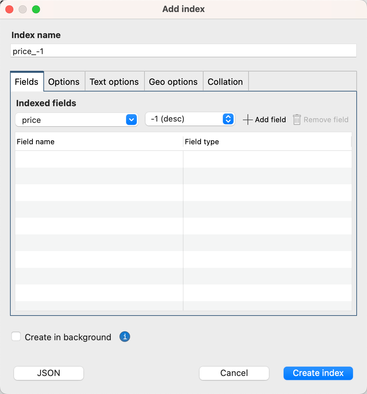Viewport: 367px width, 394px height.
Task: Select the Collation tab
Action: 225,82
